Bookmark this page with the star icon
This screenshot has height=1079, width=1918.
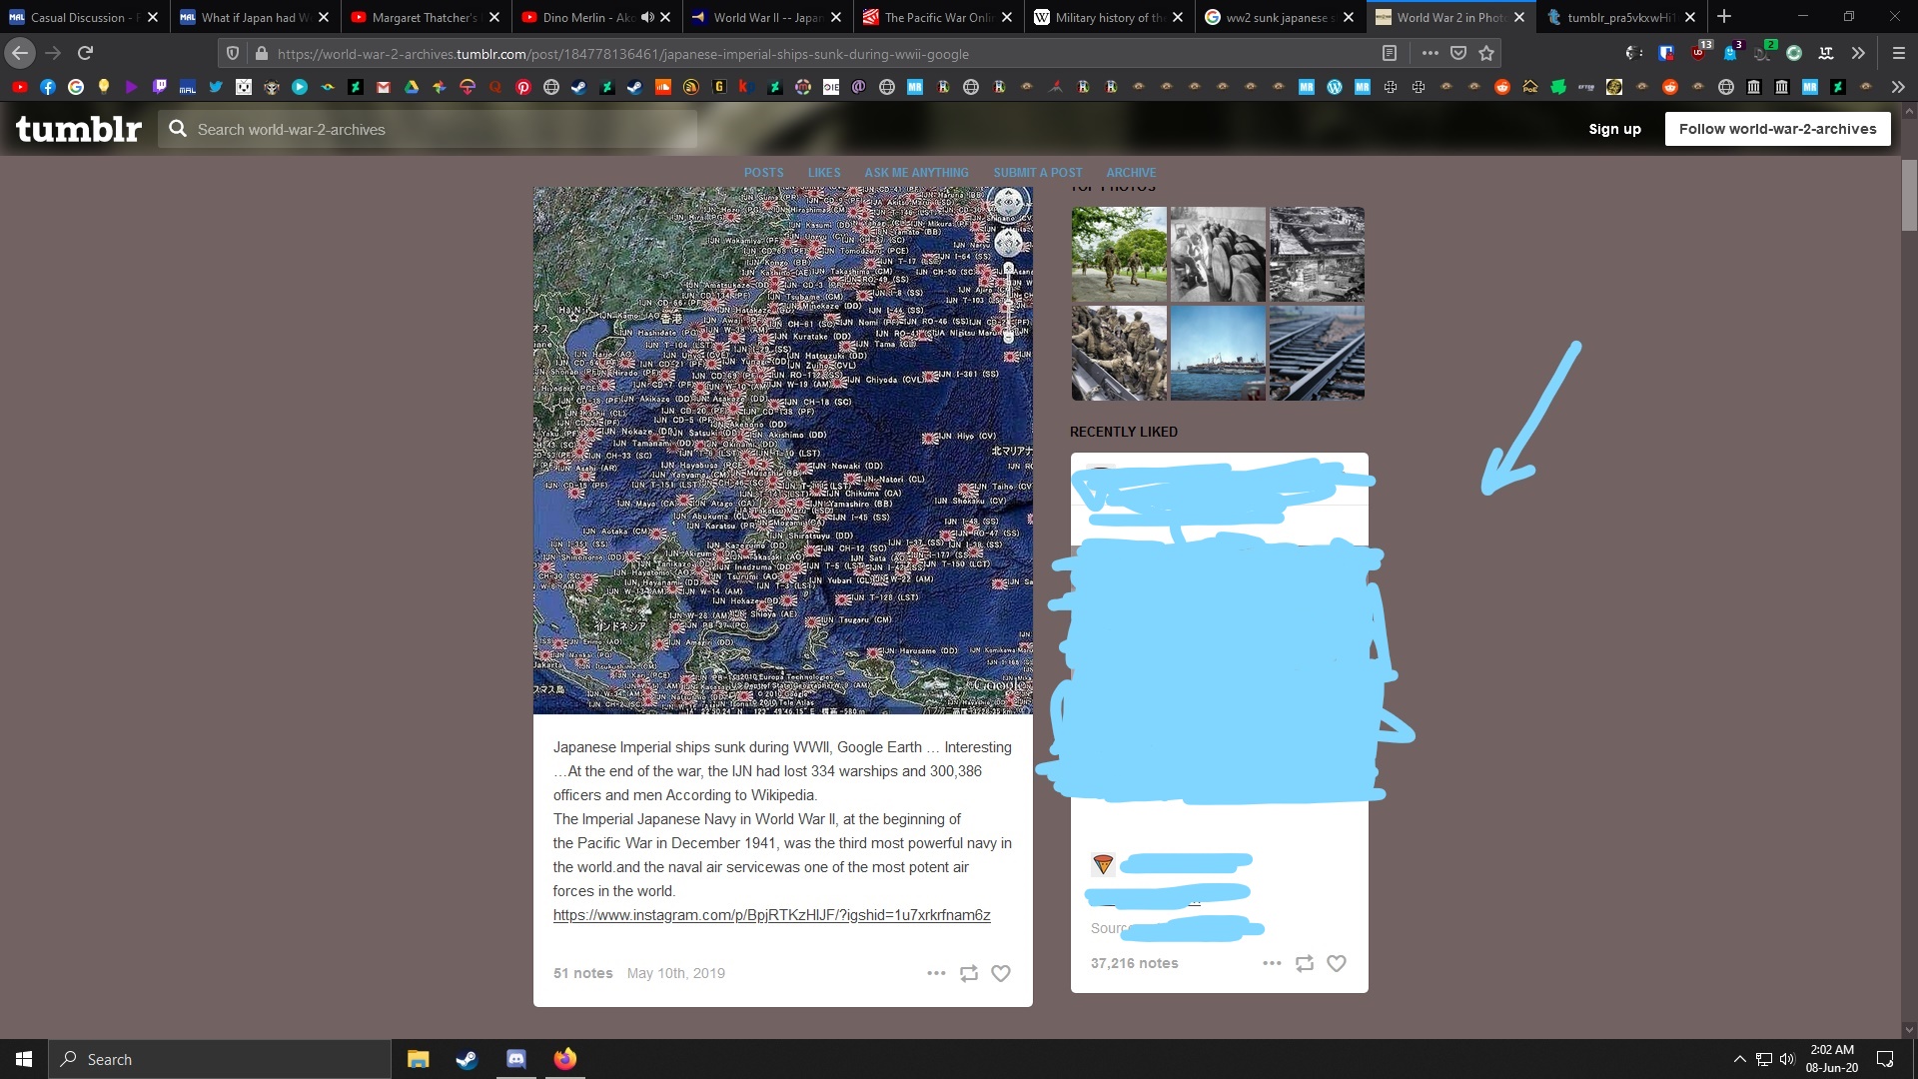[x=1486, y=53]
